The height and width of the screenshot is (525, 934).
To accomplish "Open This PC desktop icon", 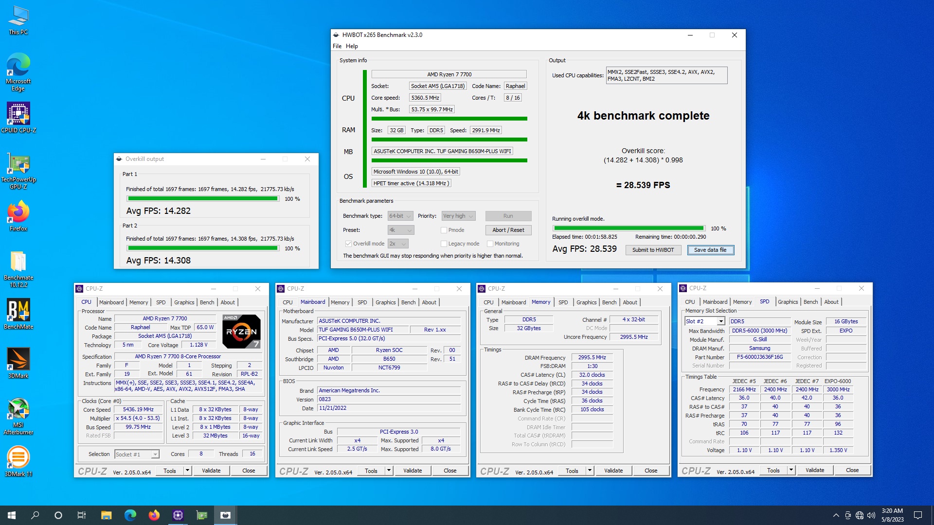I will click(x=18, y=20).
